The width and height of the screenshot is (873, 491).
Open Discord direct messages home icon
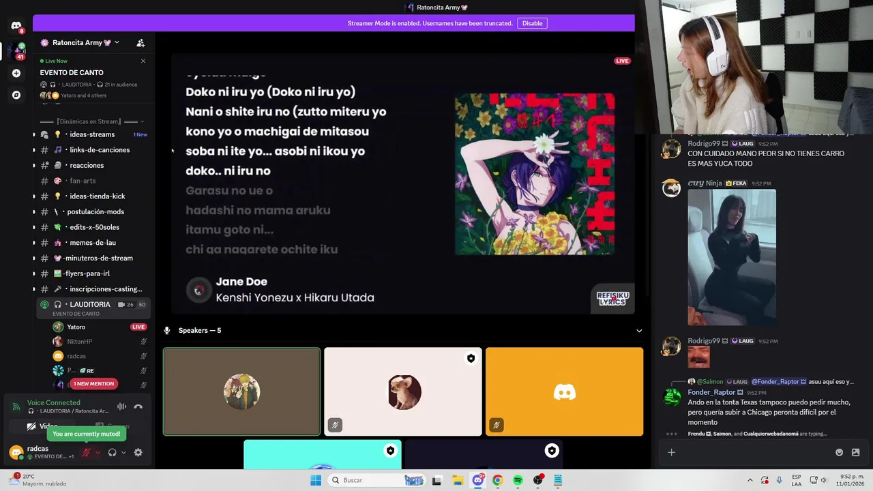click(x=16, y=26)
